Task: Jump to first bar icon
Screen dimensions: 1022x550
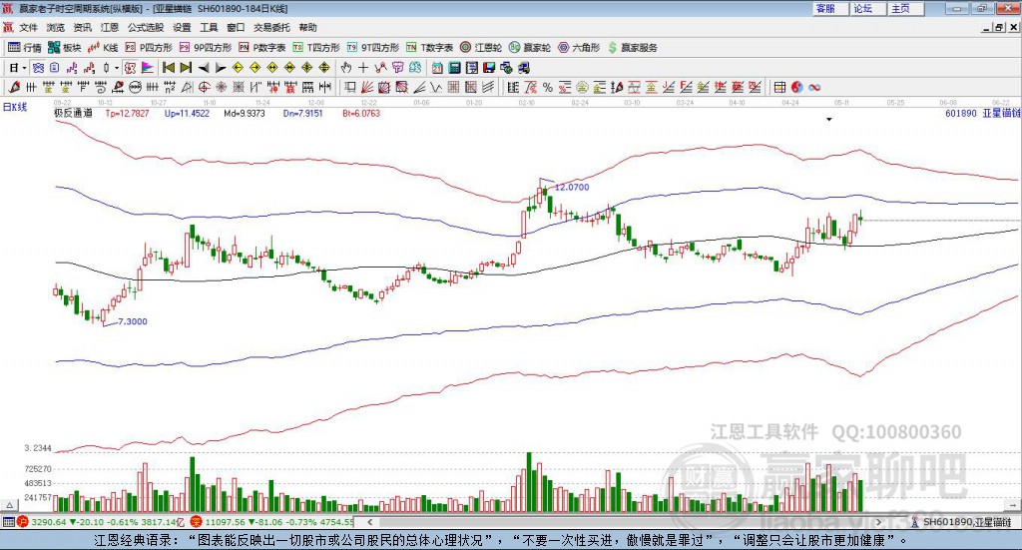Action: point(168,68)
